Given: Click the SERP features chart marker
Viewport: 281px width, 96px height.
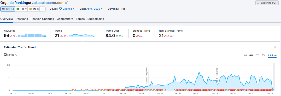Looking at the screenshot, I should (217, 75).
